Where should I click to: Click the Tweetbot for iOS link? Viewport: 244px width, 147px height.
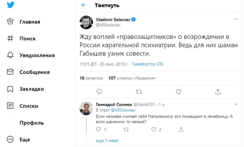pos(147,64)
